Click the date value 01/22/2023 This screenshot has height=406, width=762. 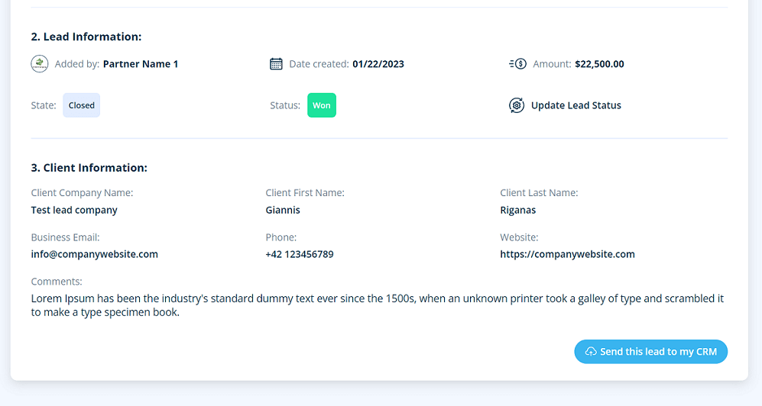(378, 64)
